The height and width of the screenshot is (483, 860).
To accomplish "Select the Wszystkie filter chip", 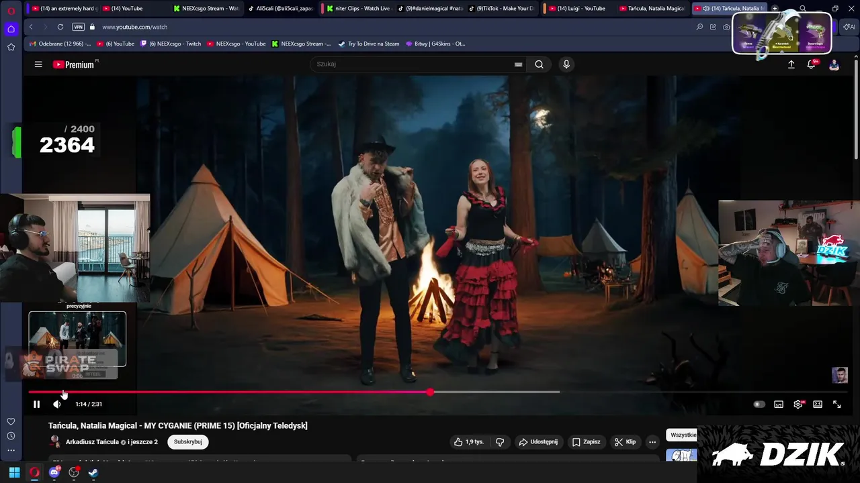I will coord(683,435).
